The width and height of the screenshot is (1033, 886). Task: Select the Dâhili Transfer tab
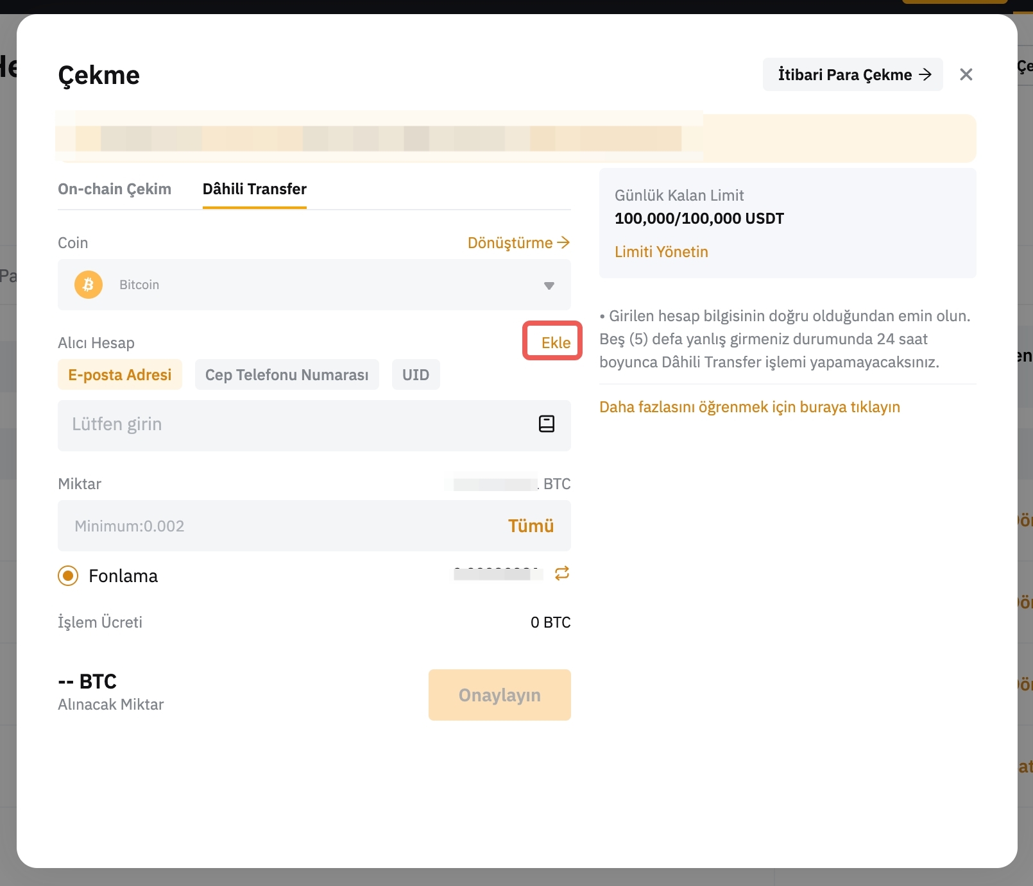click(255, 189)
